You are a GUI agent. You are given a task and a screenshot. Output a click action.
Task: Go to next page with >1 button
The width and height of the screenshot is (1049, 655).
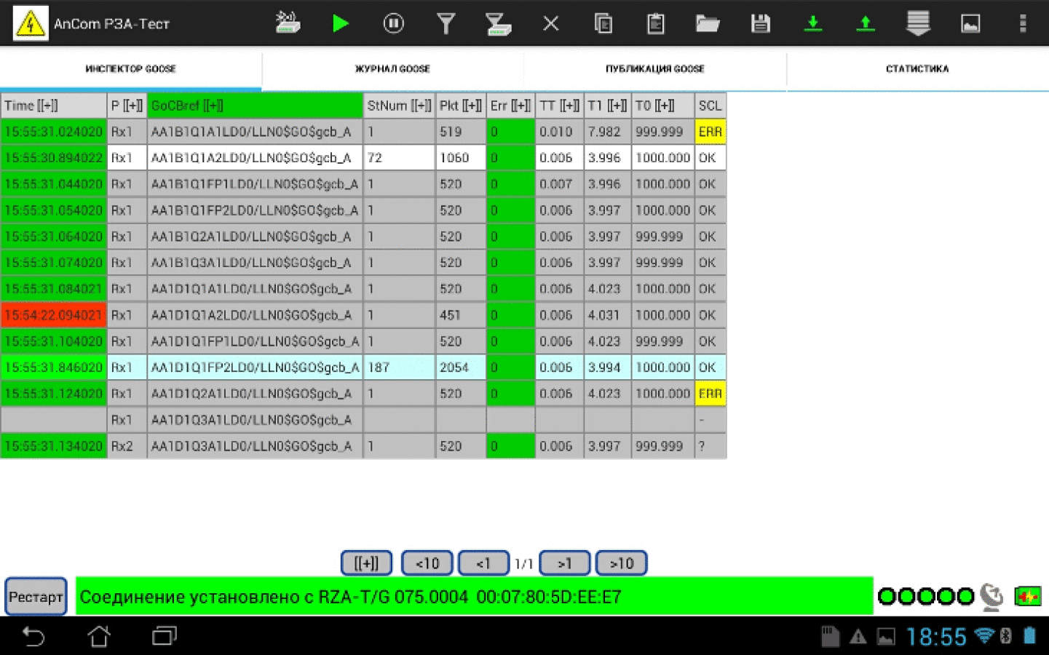(565, 563)
